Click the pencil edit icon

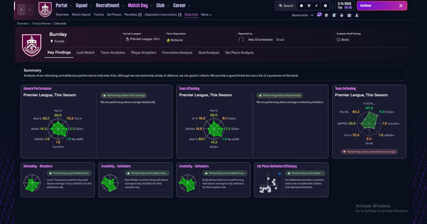[x=317, y=6]
